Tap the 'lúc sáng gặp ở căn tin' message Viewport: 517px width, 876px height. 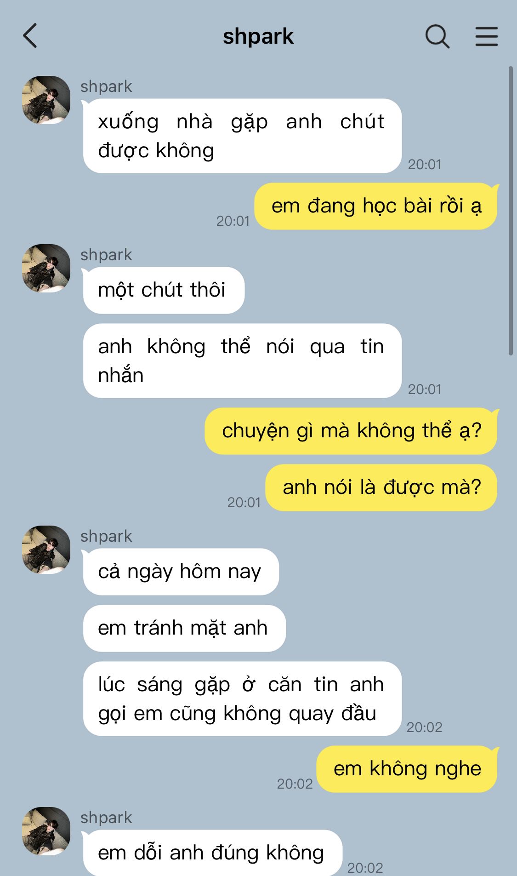(242, 699)
